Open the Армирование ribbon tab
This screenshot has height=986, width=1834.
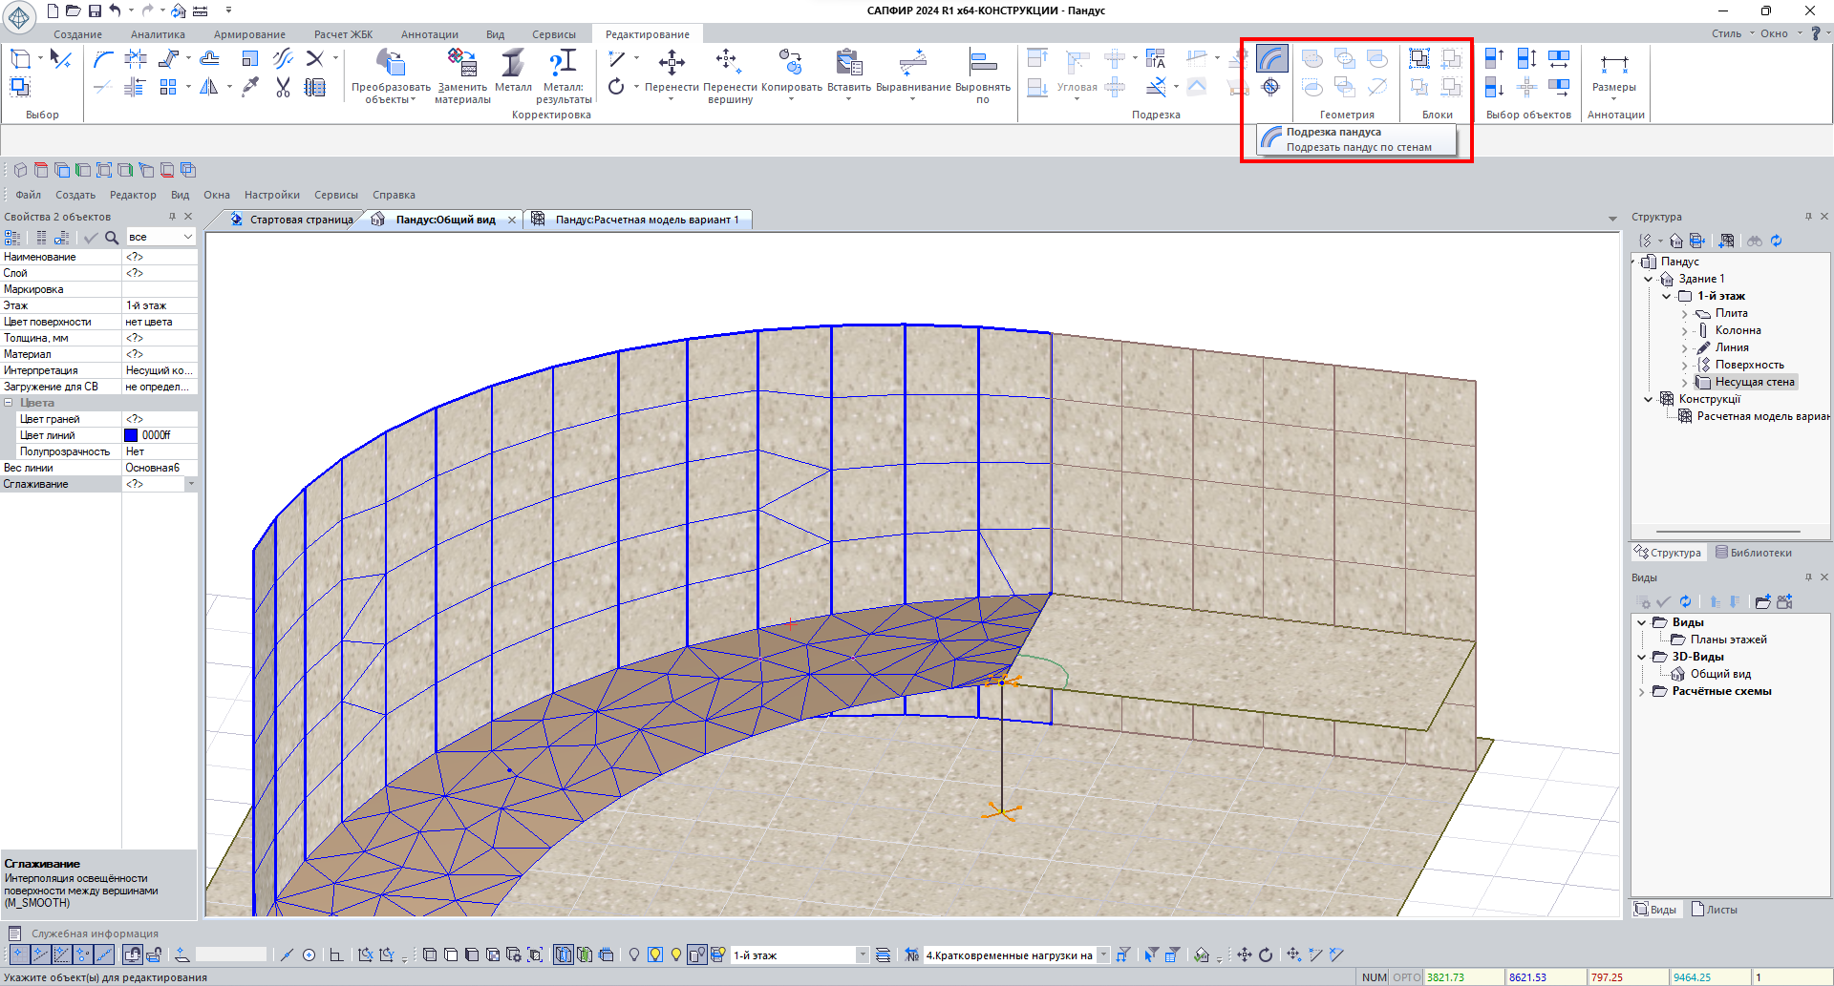click(249, 34)
